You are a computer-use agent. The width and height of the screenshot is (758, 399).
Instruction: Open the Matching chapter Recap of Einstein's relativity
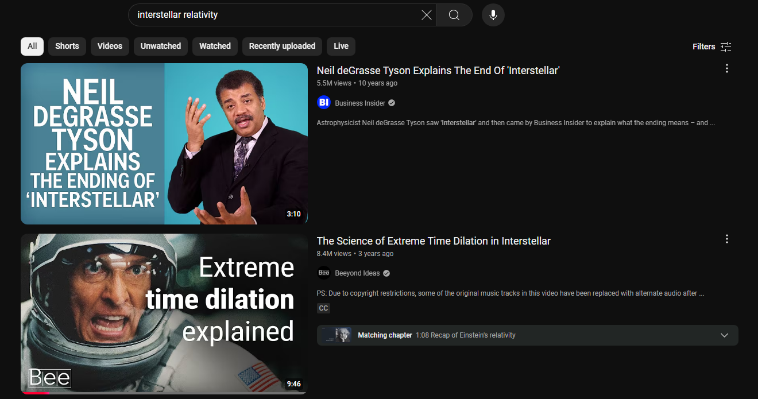[465, 335]
